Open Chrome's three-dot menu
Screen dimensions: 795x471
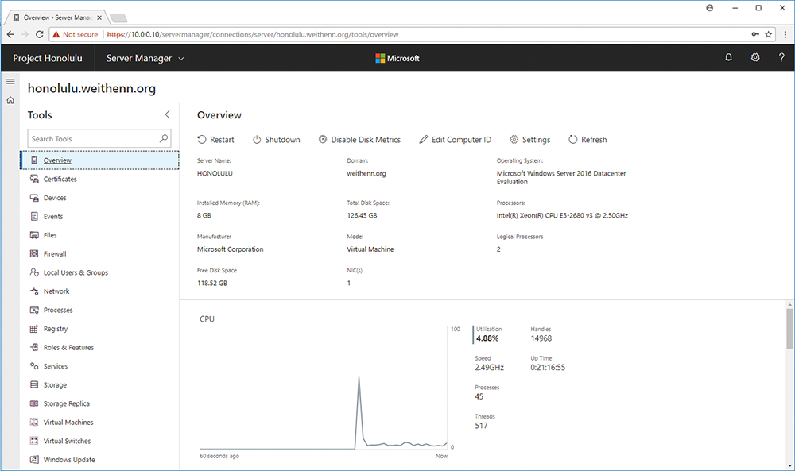point(785,34)
